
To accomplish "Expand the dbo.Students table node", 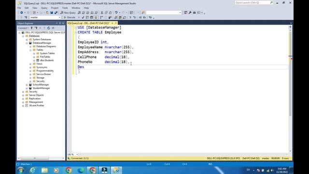I will 34,60.
